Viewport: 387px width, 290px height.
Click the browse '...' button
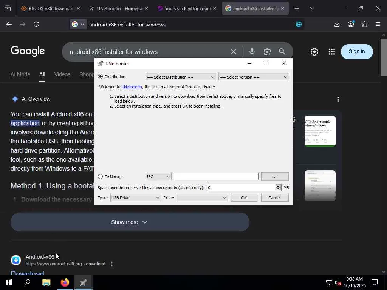coord(275,177)
